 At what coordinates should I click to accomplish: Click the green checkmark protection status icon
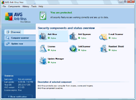click(x=43, y=16)
